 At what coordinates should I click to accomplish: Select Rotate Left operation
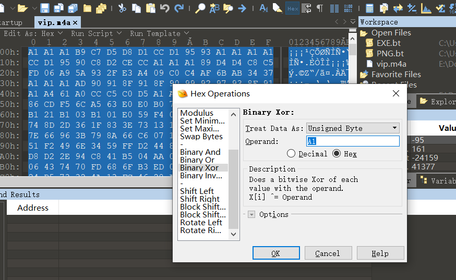(x=201, y=223)
